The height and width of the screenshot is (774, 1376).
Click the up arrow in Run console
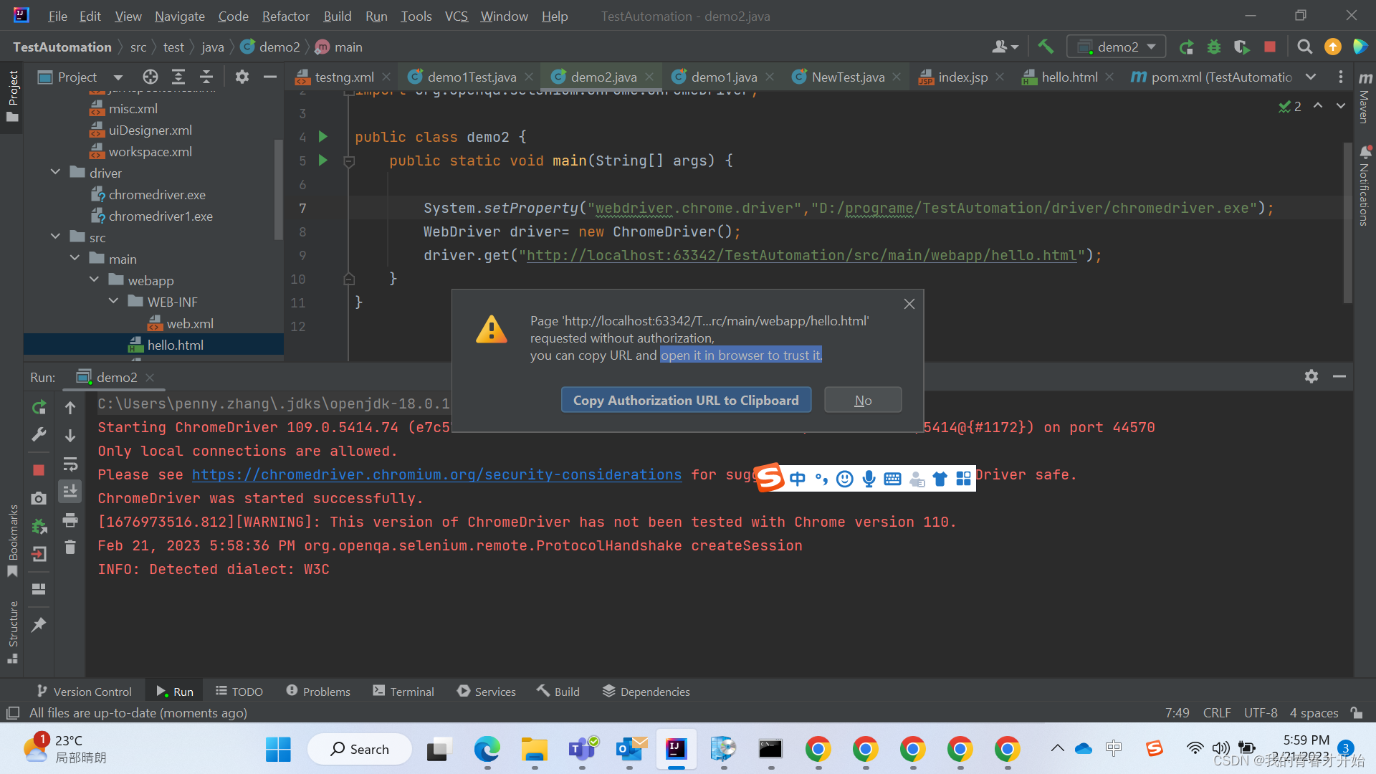coord(70,407)
